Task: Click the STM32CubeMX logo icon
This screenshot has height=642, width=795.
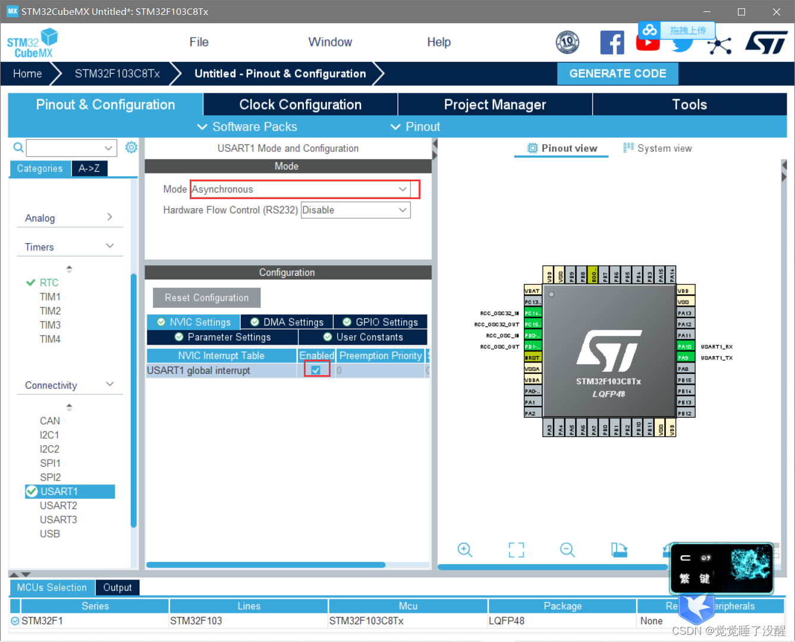Action: pos(33,43)
